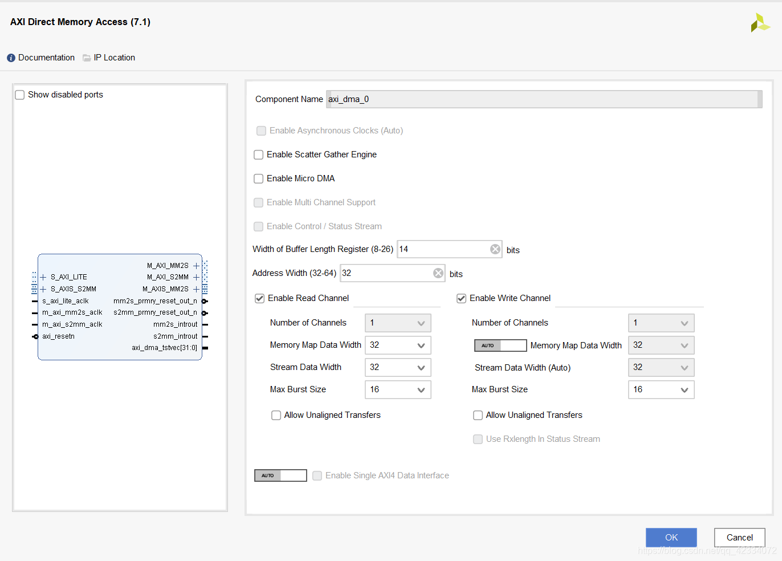
Task: Open the IP Location link
Action: (x=114, y=58)
